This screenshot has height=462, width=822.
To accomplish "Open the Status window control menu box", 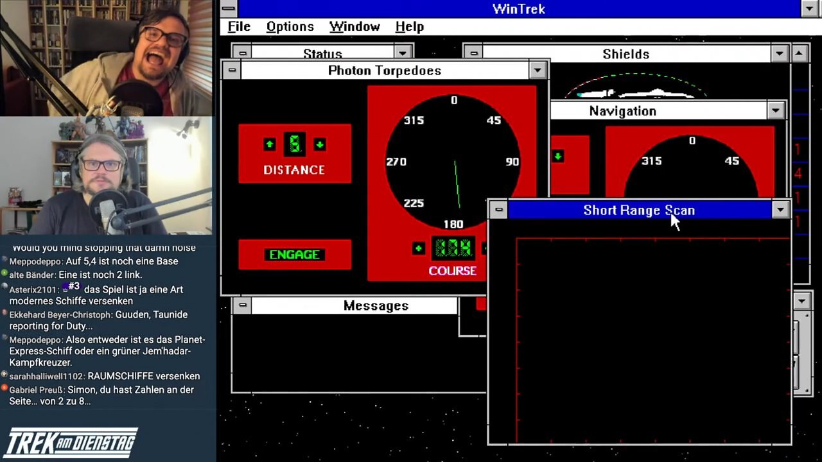I will (x=241, y=53).
